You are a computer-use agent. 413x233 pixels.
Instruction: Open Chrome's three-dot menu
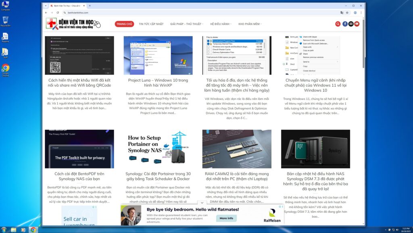pyautogui.click(x=361, y=12)
